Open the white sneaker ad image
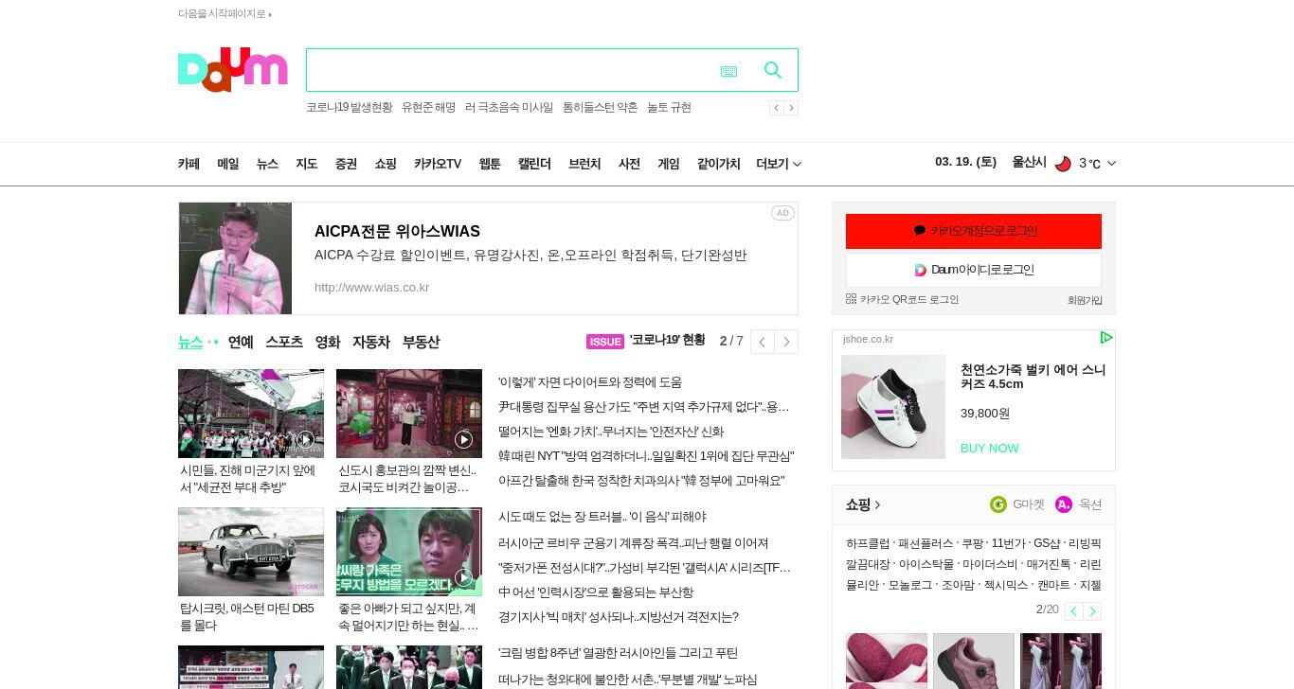Screen dimensions: 1294x689 tap(893, 407)
